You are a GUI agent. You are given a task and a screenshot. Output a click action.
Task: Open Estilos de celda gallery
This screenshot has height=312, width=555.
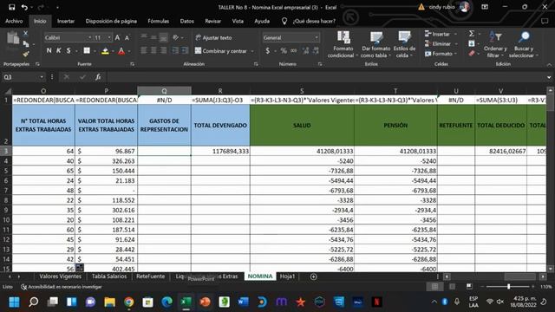point(404,45)
